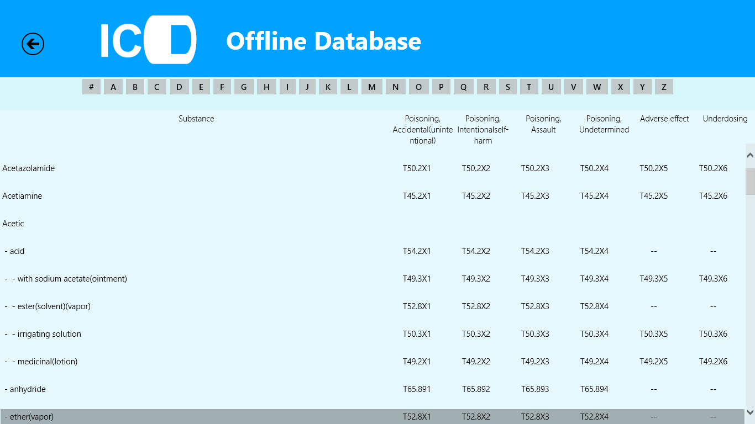Select the irrigating solution sub-entry
The height and width of the screenshot is (424, 755).
click(48, 334)
